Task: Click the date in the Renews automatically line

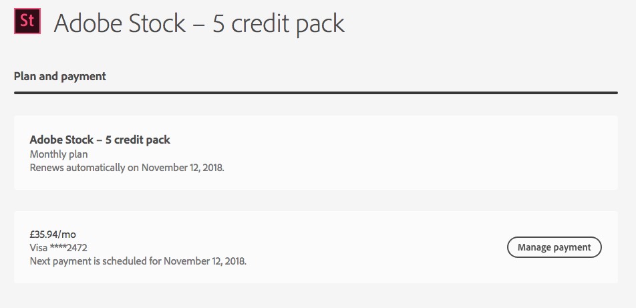Action: pyautogui.click(x=182, y=168)
